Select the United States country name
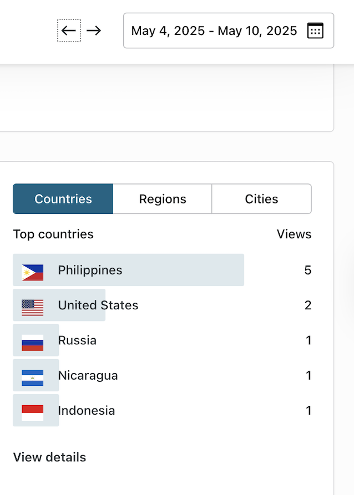Image resolution: width=354 pixels, height=495 pixels. click(98, 305)
